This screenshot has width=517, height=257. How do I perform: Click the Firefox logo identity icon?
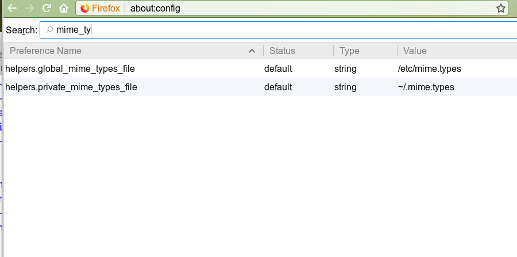(85, 8)
